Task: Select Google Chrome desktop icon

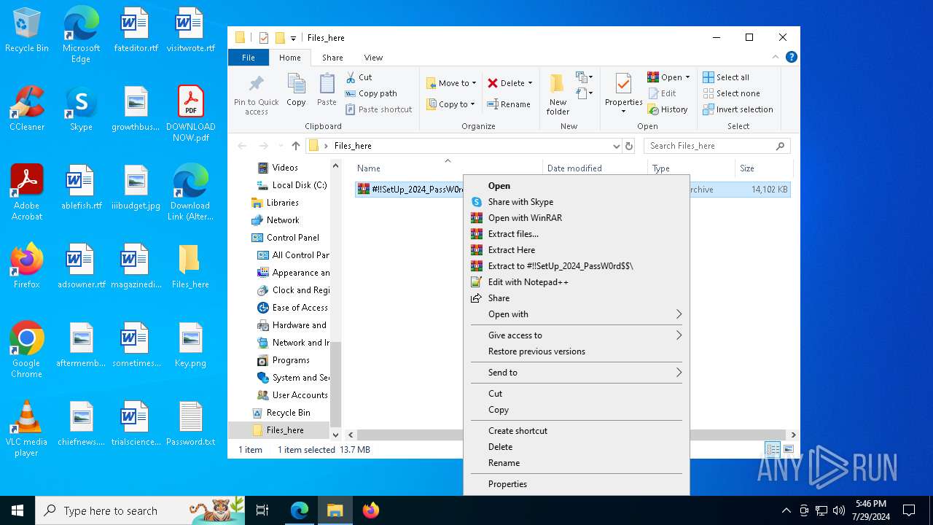Action: coord(27,350)
